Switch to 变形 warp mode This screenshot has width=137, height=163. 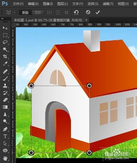click(38, 13)
